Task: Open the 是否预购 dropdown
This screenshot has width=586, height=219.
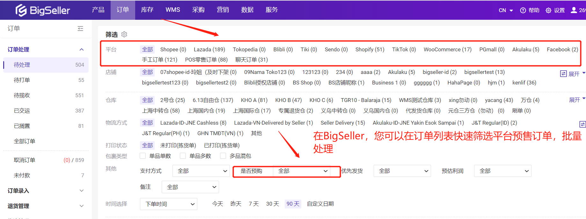Action: (302, 171)
